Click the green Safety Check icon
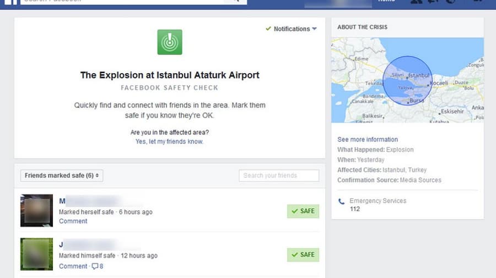 170,42
